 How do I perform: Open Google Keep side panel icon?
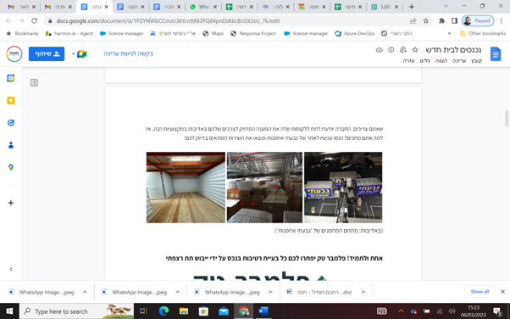coord(11,100)
